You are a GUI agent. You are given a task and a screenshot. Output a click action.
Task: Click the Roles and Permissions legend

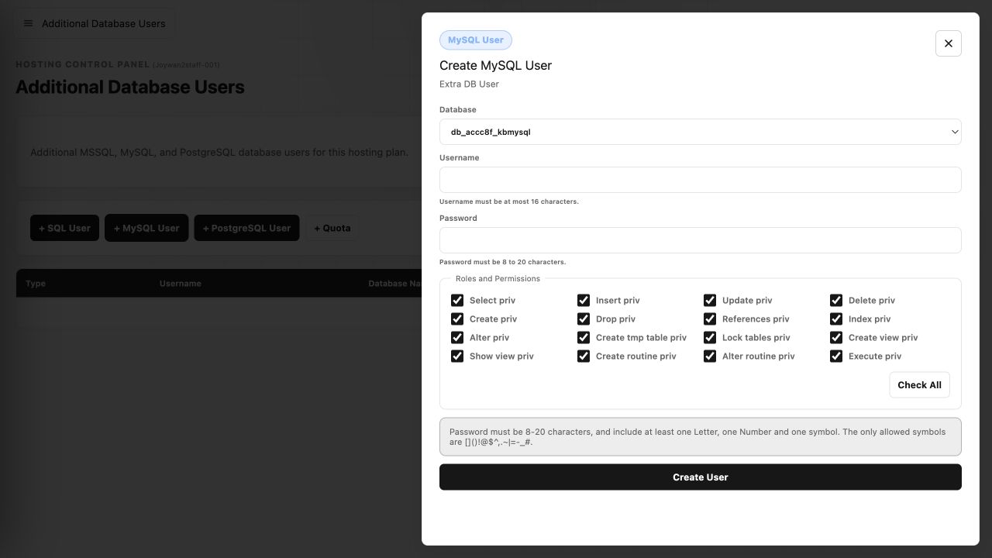(x=498, y=278)
